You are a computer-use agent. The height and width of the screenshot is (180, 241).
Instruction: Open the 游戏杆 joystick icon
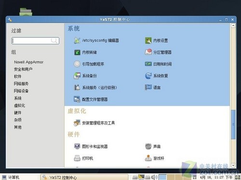pyautogui.click(x=148, y=158)
